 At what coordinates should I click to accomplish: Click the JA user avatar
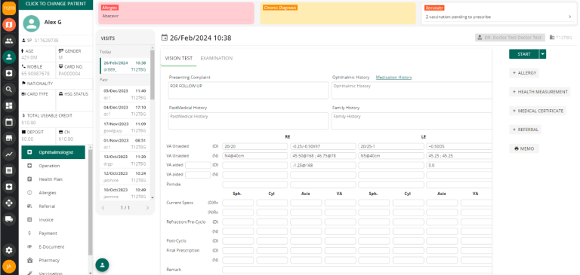(x=9, y=267)
